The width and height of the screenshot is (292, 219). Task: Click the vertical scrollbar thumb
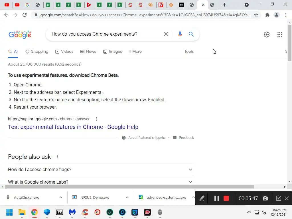pos(289,43)
